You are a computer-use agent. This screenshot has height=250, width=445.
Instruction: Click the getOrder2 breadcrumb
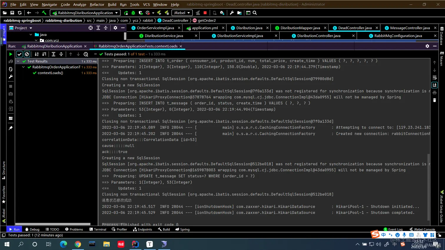pos(204,20)
